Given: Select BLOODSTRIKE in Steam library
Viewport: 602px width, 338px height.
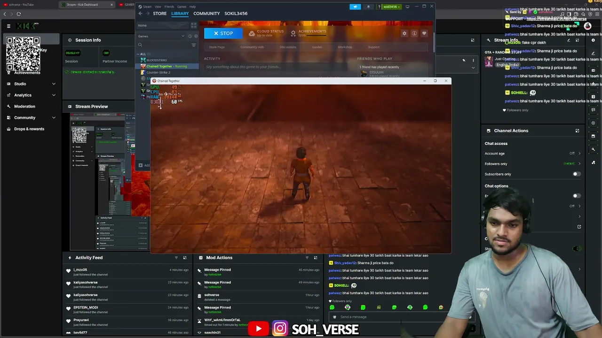Looking at the screenshot, I should 157,60.
